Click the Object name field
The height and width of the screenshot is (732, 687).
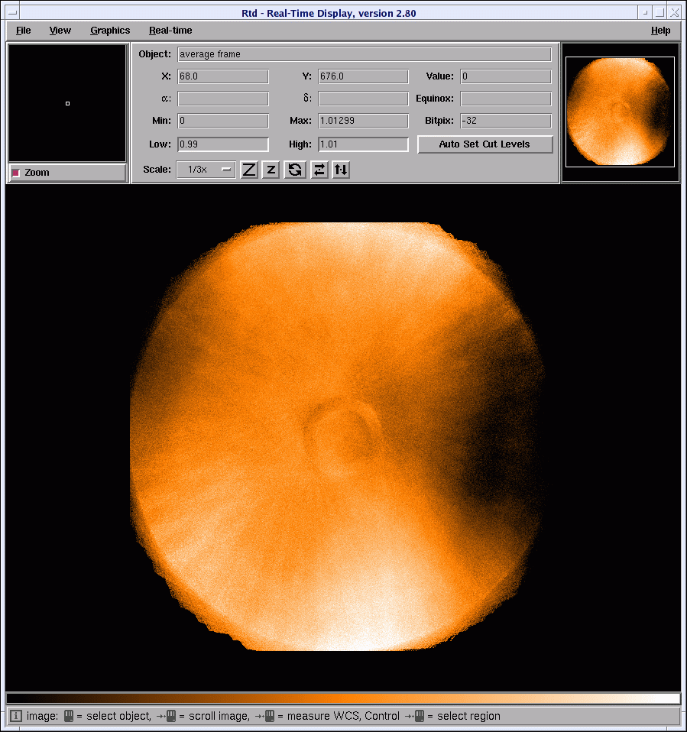364,54
